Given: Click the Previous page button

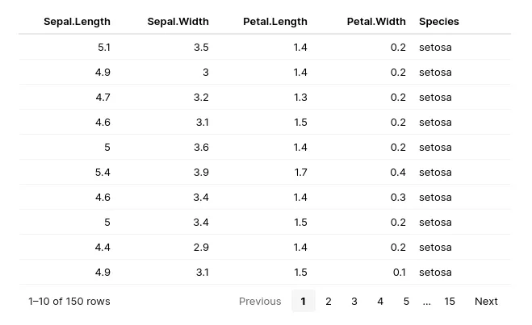Looking at the screenshot, I should [x=260, y=301].
